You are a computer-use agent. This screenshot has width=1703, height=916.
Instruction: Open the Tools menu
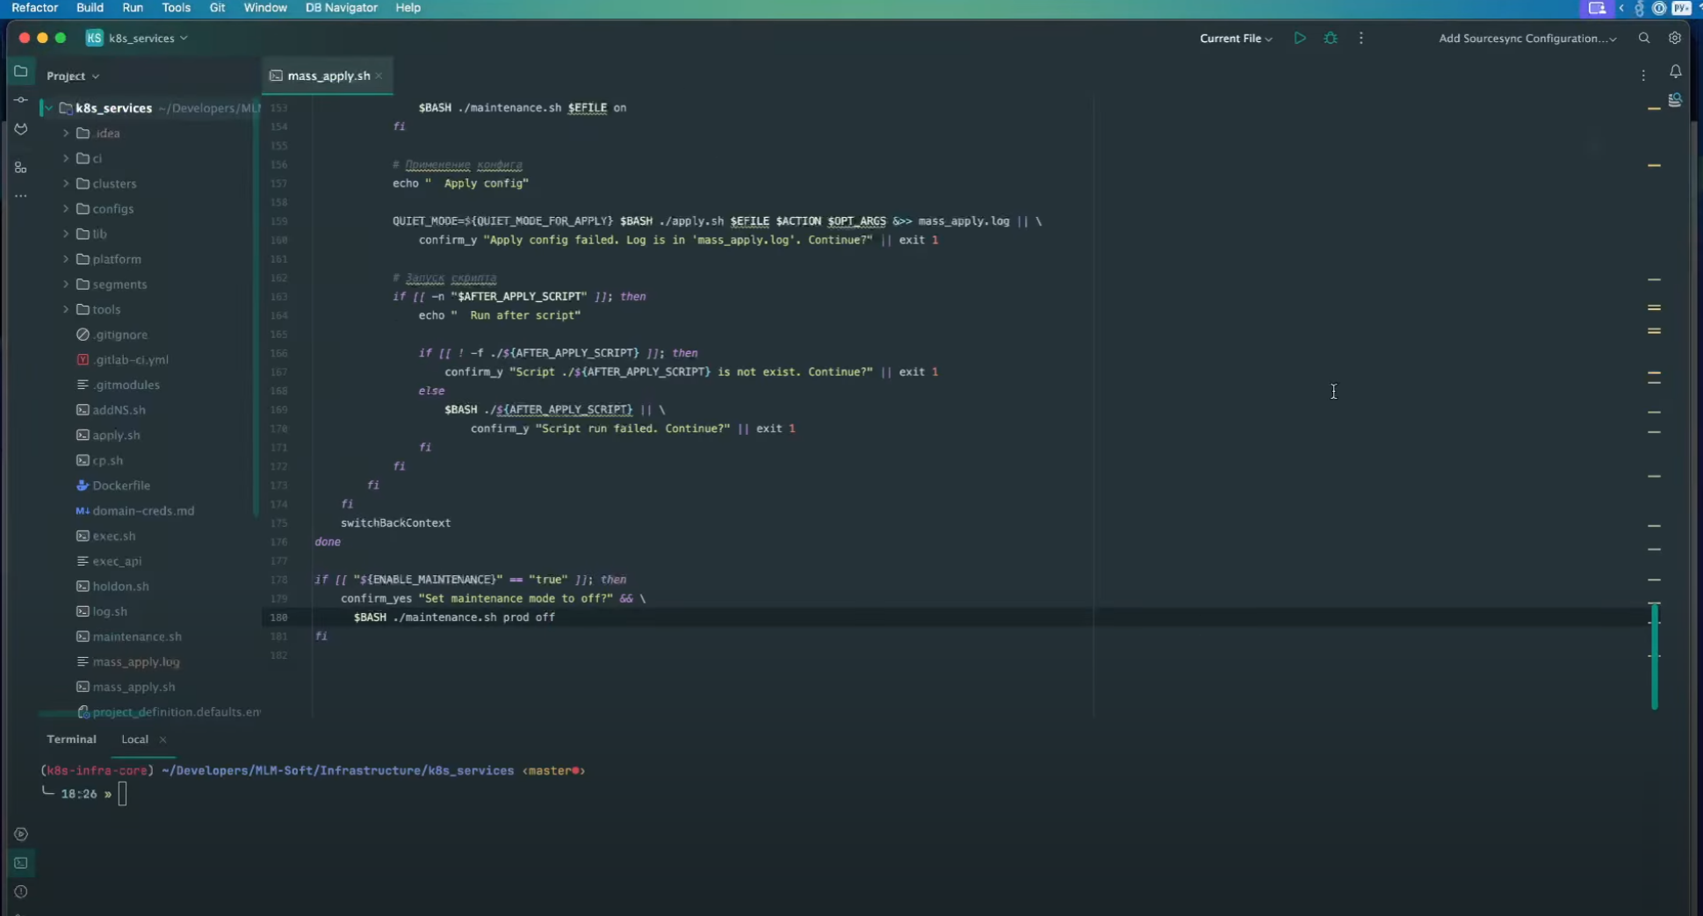click(x=176, y=8)
